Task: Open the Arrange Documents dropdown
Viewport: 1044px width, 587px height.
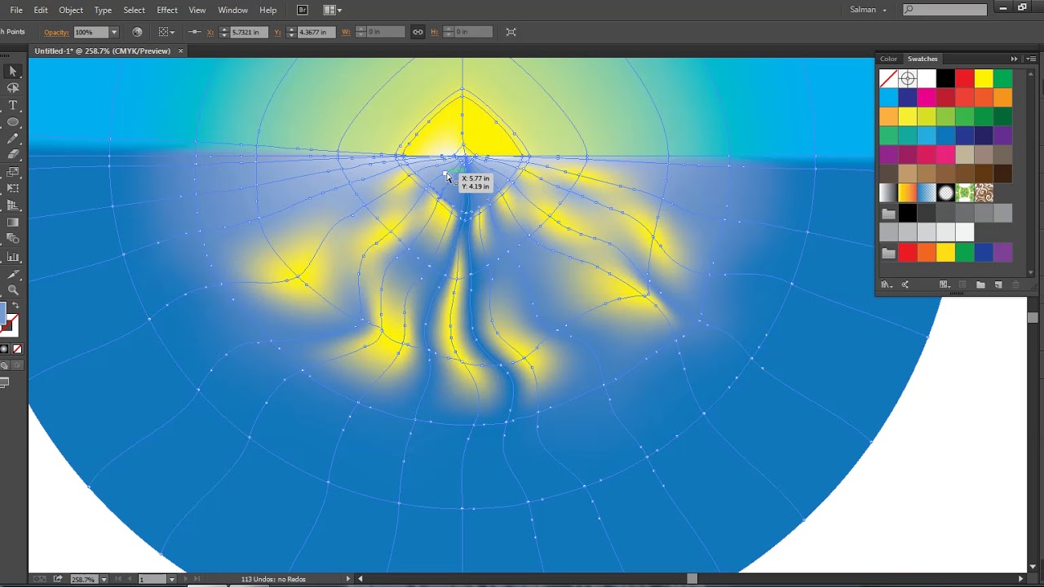Action: pyautogui.click(x=332, y=10)
